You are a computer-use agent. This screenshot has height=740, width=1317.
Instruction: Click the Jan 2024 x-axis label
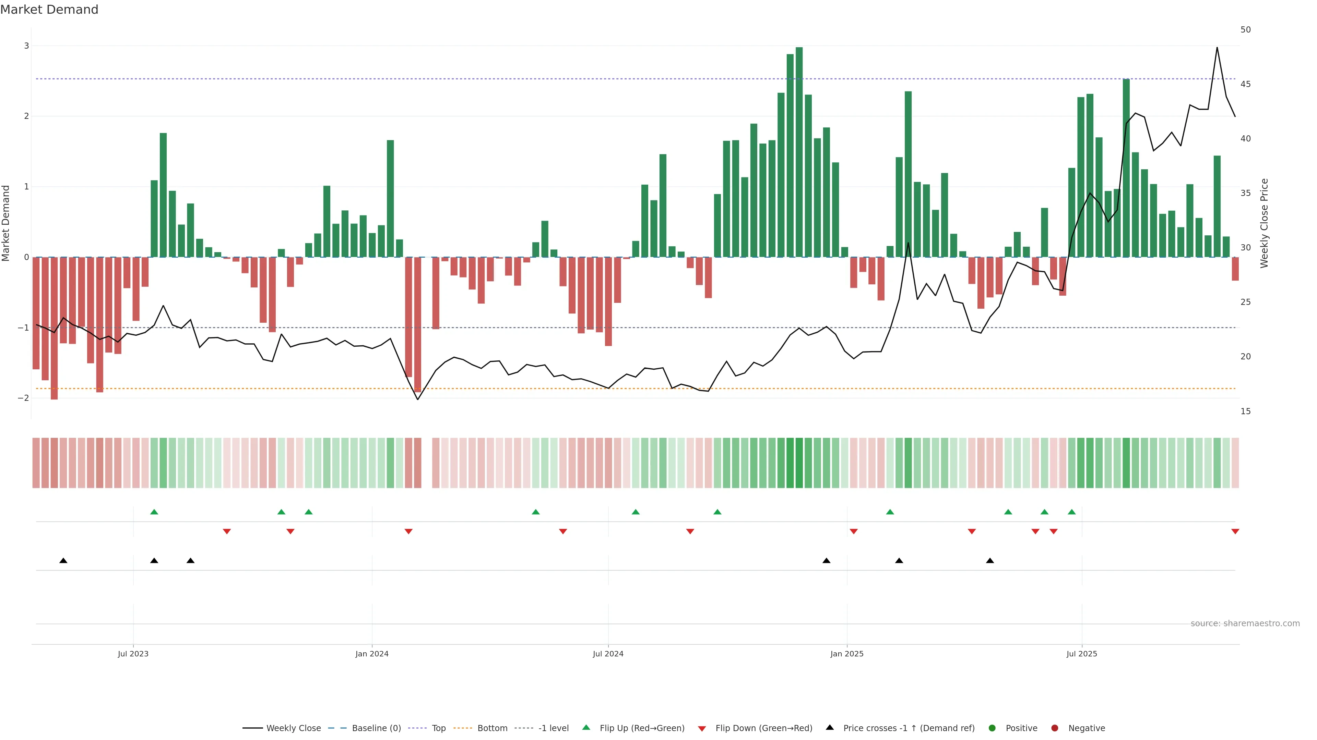[372, 654]
